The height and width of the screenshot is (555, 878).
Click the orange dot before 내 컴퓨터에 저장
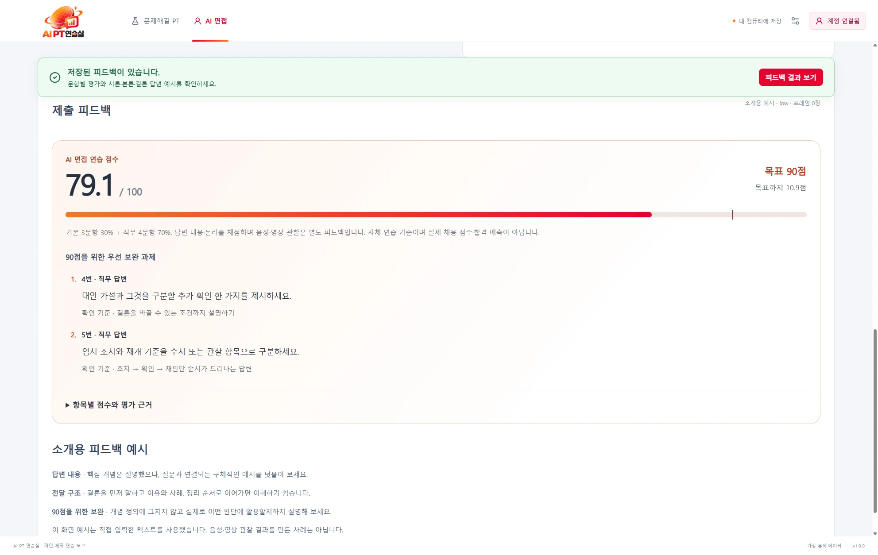click(734, 21)
